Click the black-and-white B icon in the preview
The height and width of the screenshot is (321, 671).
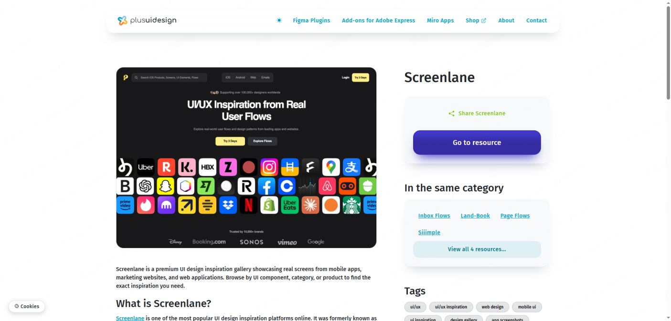point(125,186)
